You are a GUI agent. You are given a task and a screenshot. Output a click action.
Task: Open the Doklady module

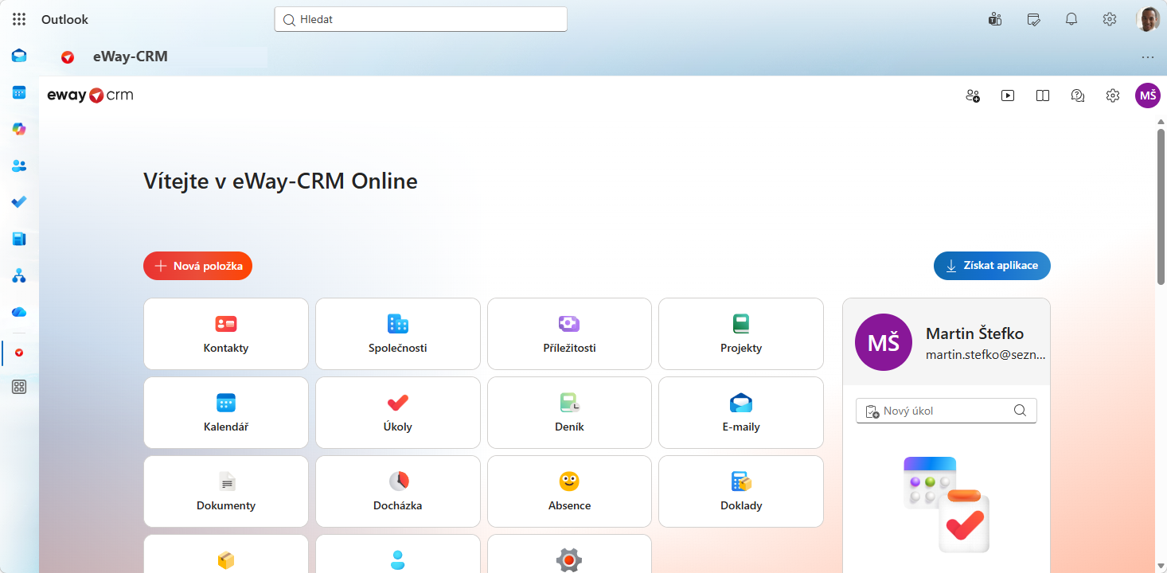coord(741,492)
